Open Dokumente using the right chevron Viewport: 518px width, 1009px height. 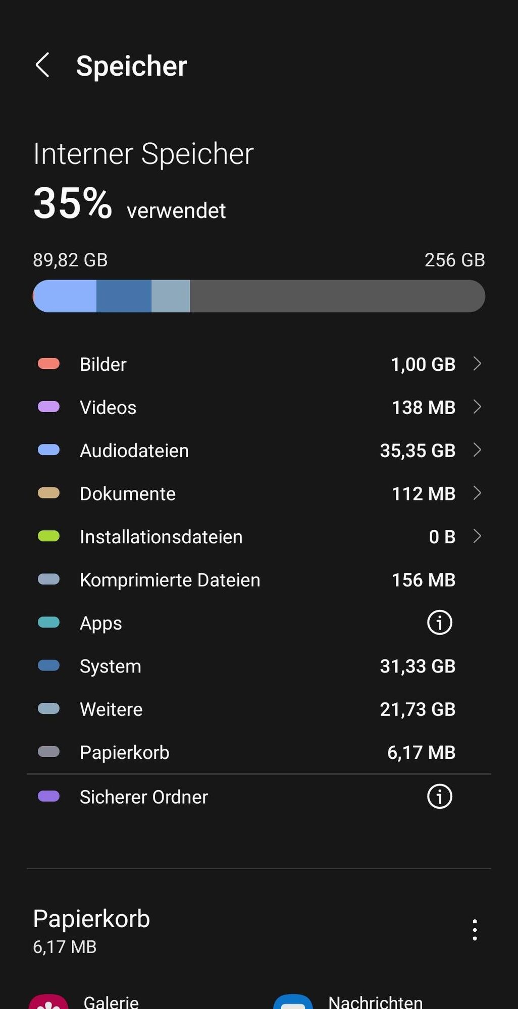point(477,493)
